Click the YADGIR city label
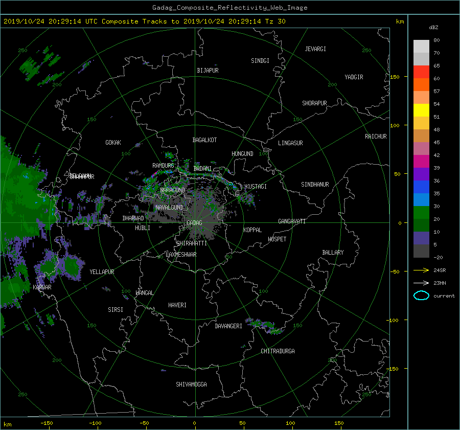The image size is (460, 430). (x=354, y=77)
